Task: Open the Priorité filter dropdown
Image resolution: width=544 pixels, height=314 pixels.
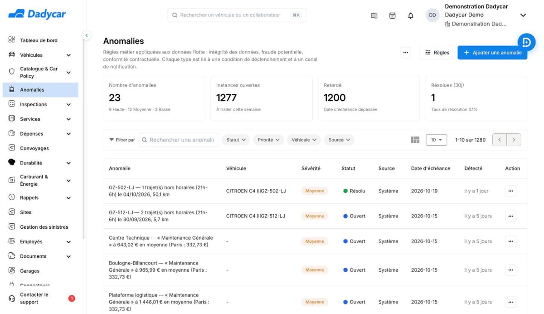Action: pyautogui.click(x=268, y=140)
